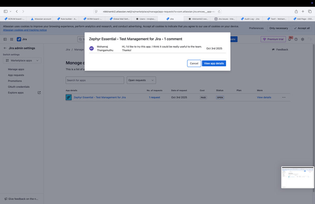Choose Only necessary cookies
315x204 pixels.
[278, 28]
